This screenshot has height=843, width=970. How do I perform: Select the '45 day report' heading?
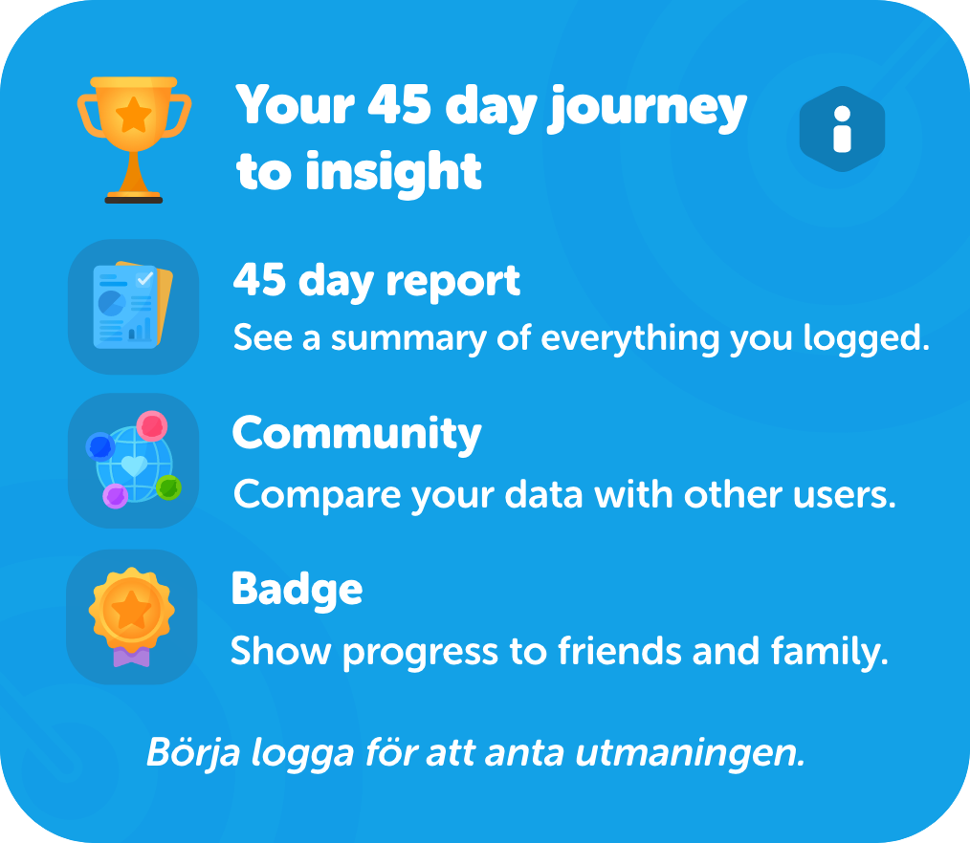click(x=377, y=281)
